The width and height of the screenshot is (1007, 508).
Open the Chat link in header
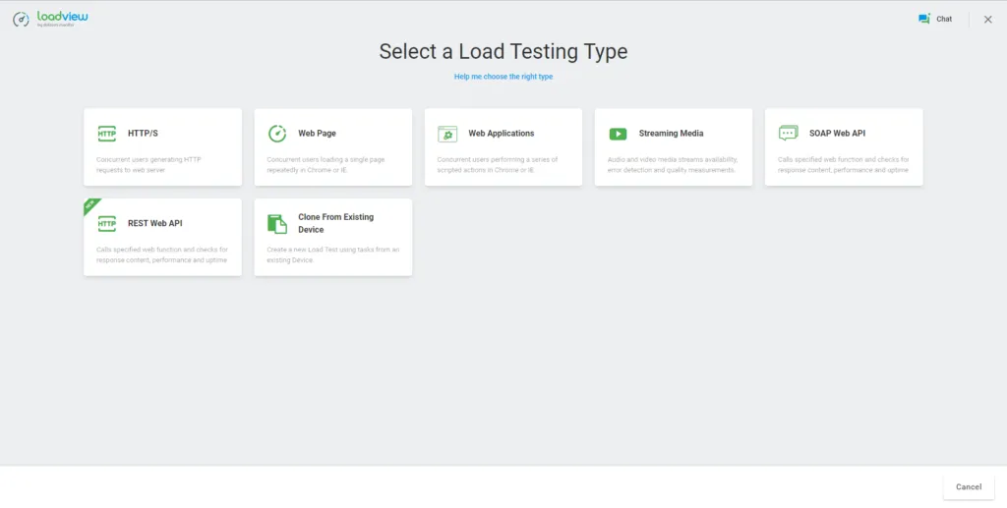tap(944, 19)
